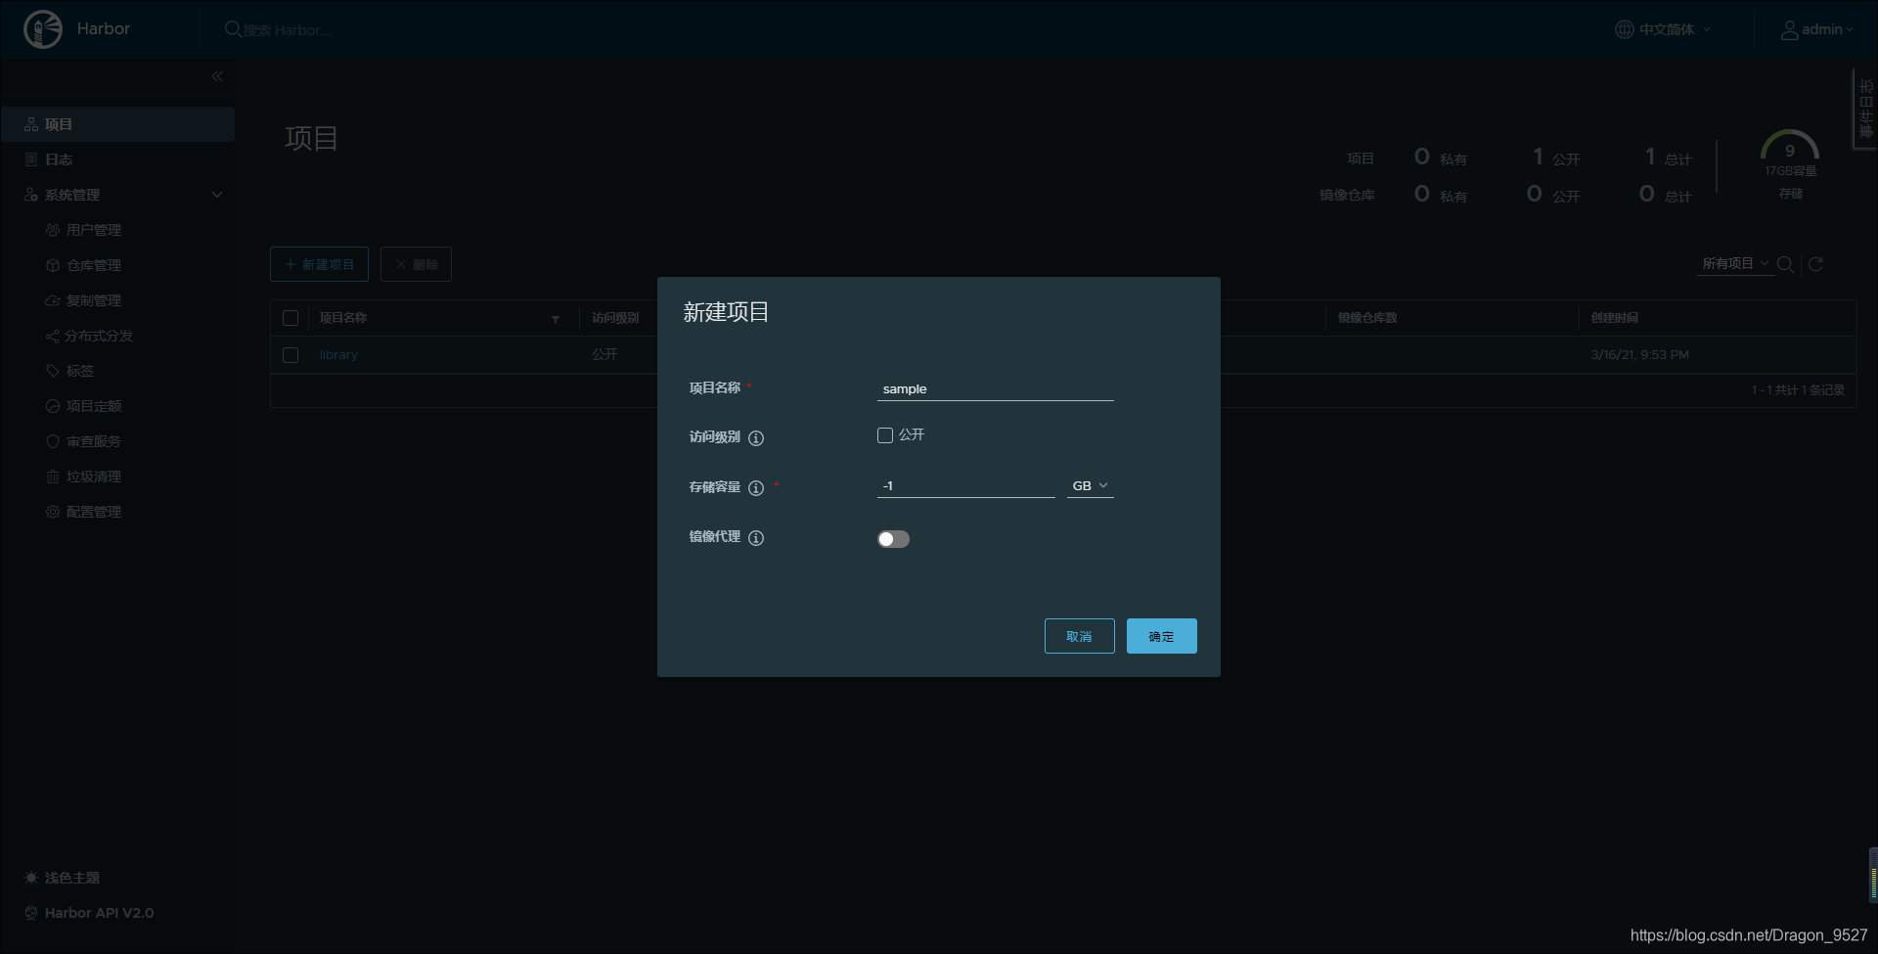The height and width of the screenshot is (954, 1878).
Task: Click the search magnifier in top bar
Action: coord(233,29)
